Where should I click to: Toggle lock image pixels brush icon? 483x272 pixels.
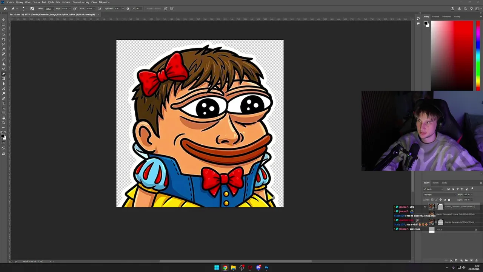click(x=437, y=199)
